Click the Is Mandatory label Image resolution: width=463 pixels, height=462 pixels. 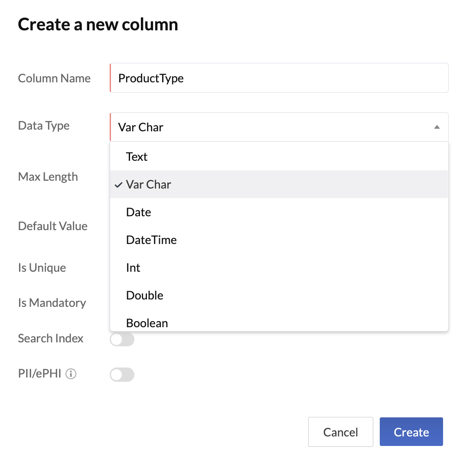[52, 303]
